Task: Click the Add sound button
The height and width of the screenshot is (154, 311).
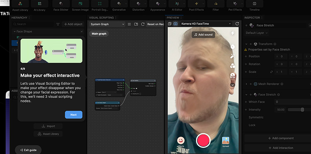Action: click(x=203, y=34)
